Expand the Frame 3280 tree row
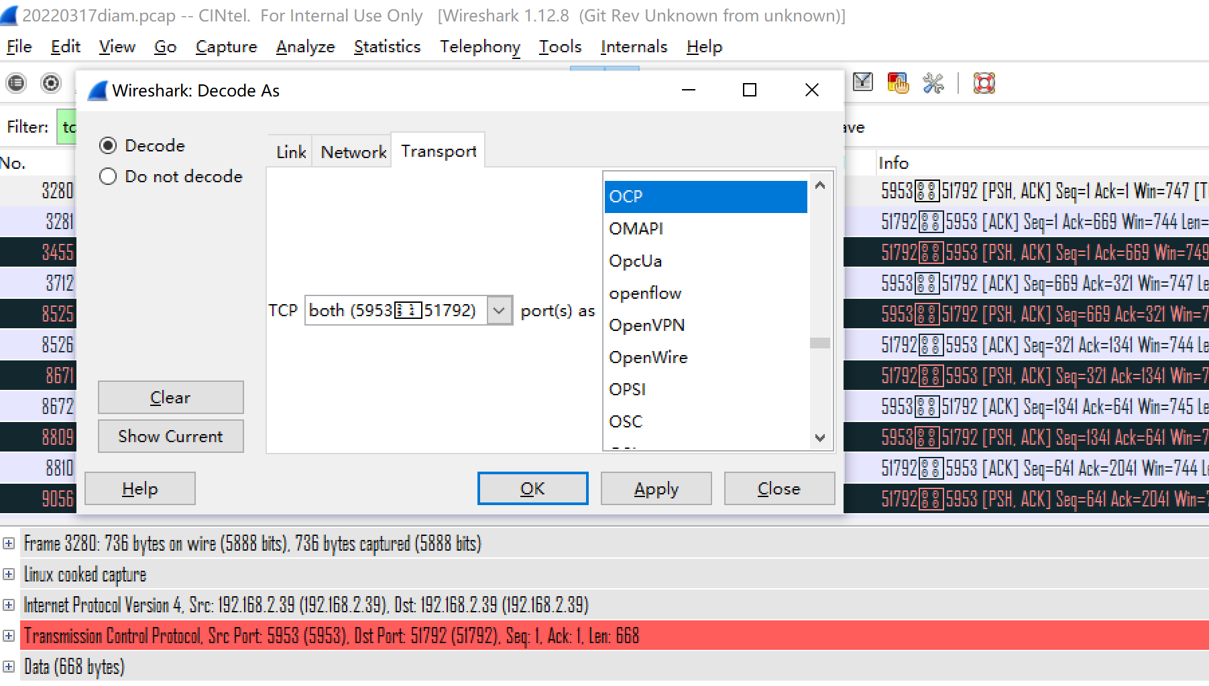1209x686 pixels. point(9,543)
